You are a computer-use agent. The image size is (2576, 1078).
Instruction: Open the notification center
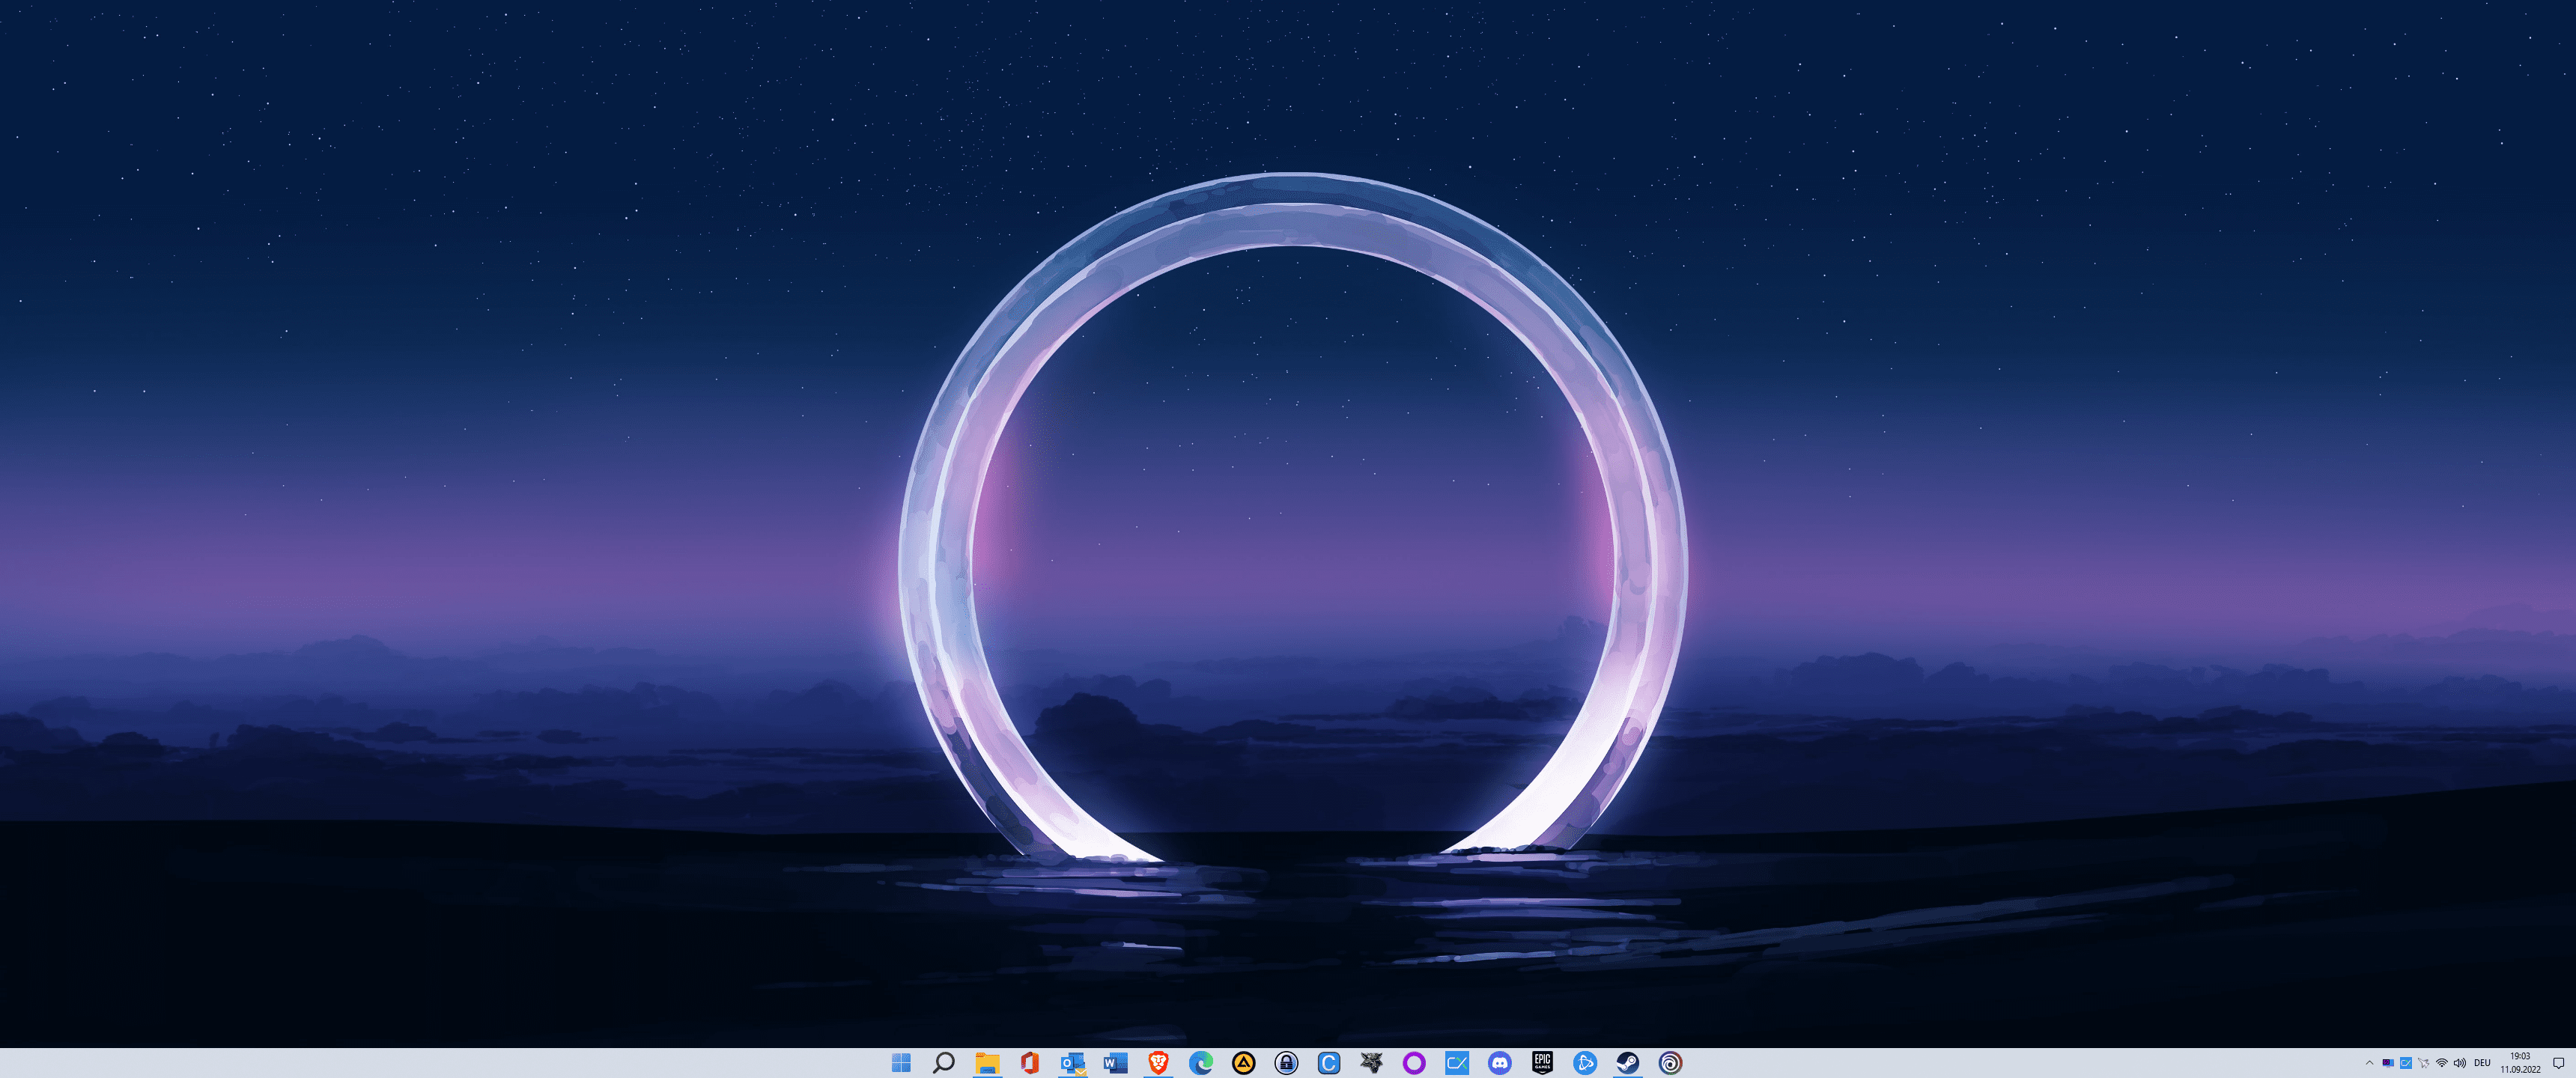[2558, 1063]
